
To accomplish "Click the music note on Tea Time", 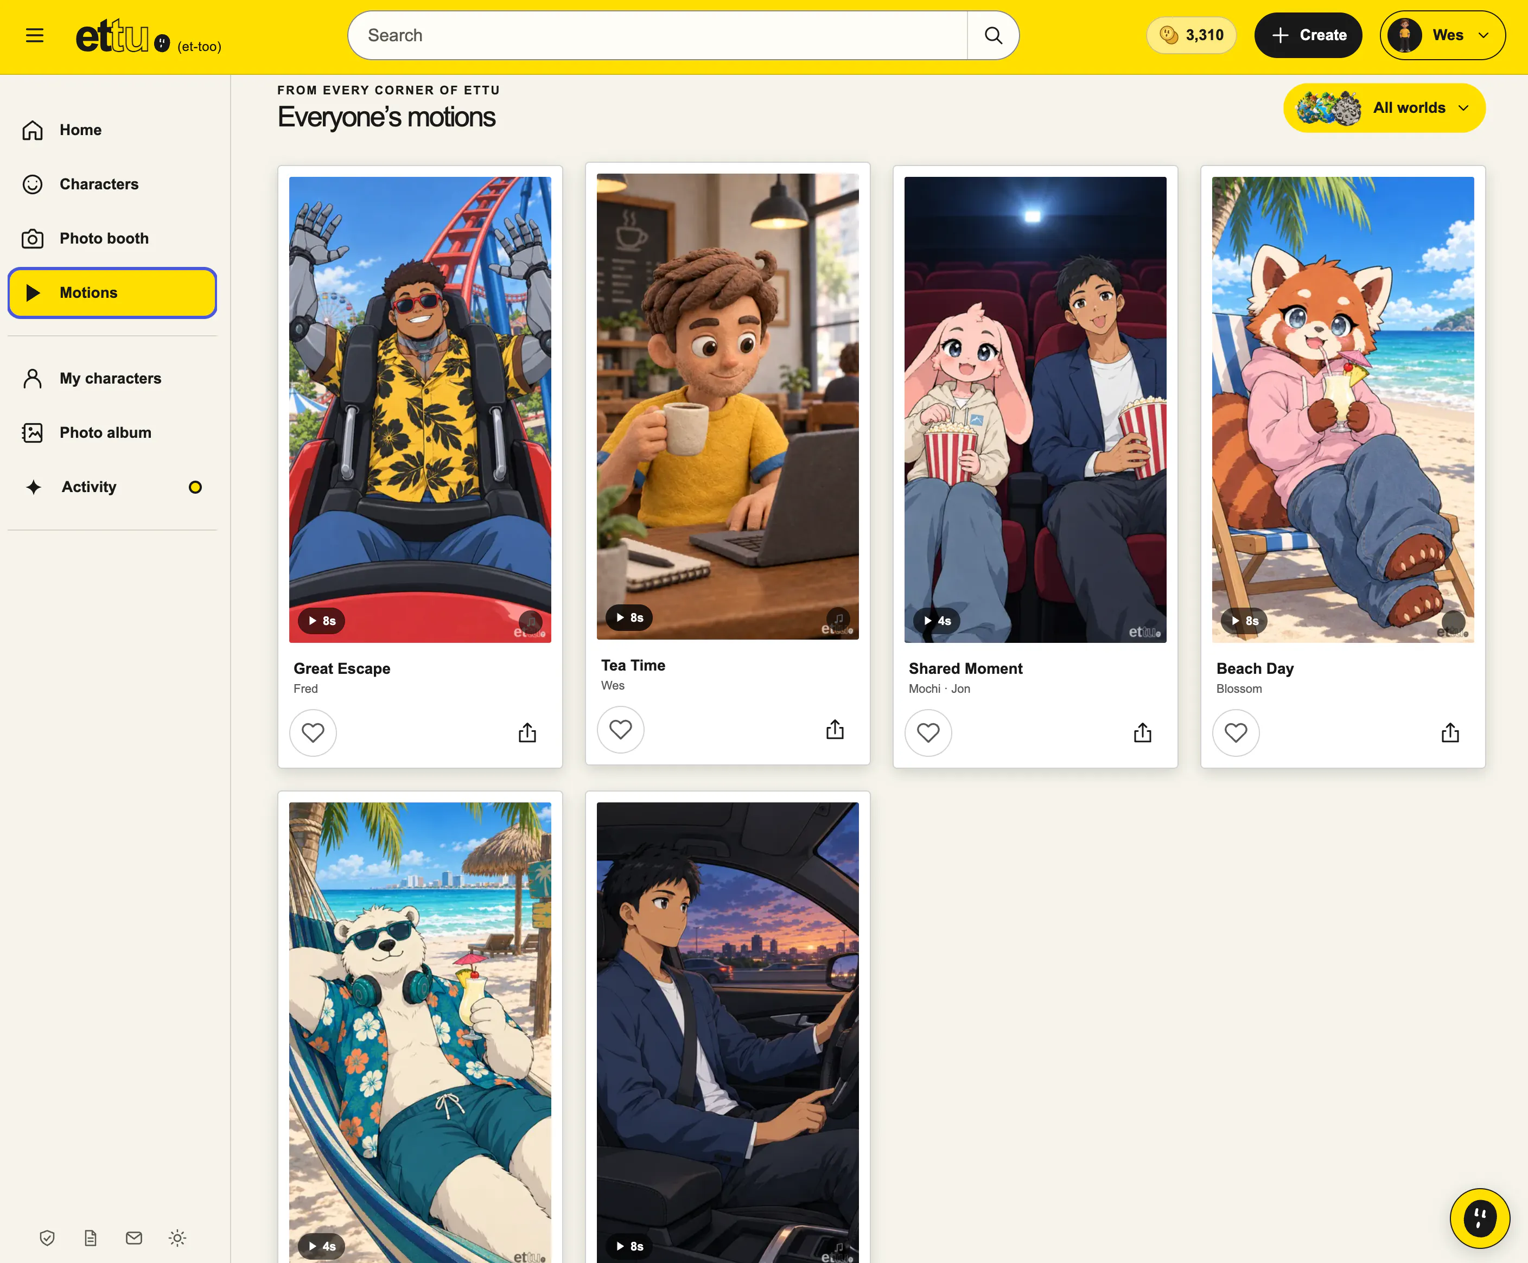I will click(839, 619).
